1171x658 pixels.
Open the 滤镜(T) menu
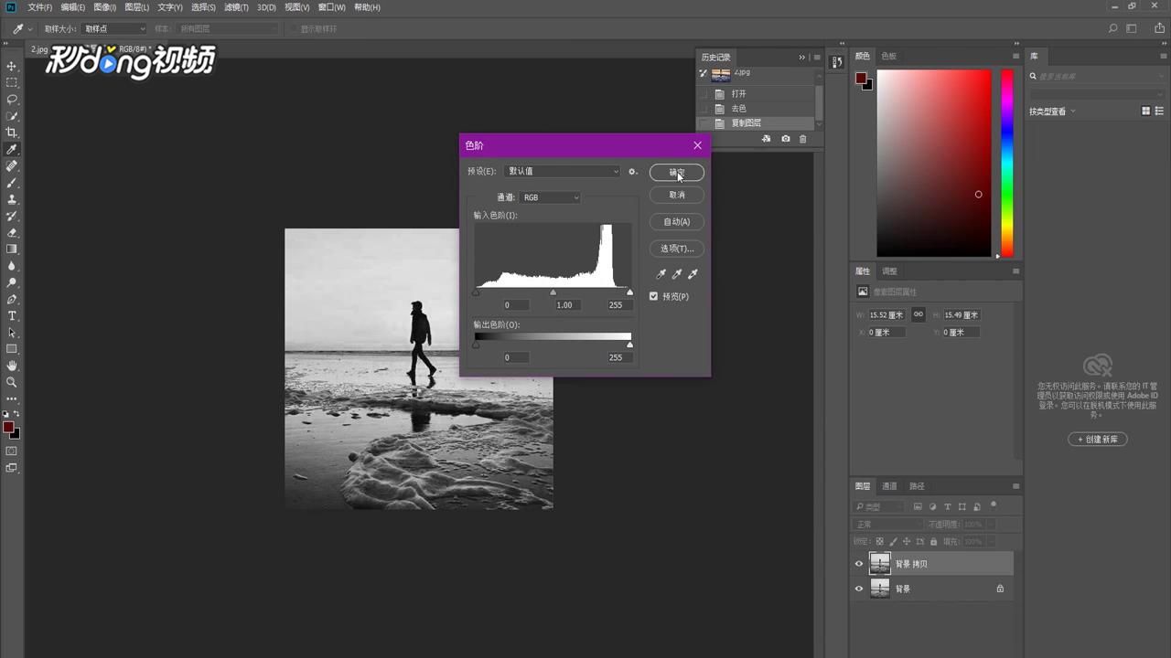(x=236, y=7)
